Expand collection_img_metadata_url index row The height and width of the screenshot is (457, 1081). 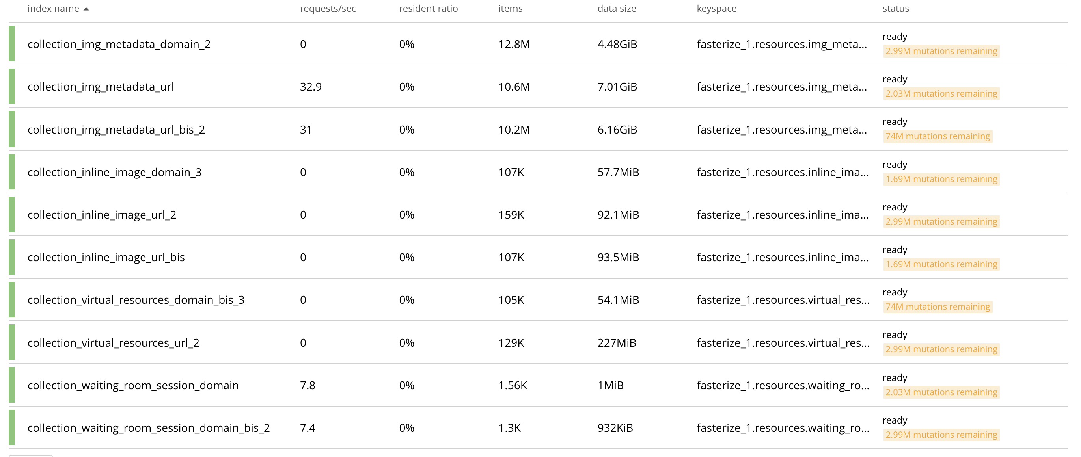coord(539,87)
